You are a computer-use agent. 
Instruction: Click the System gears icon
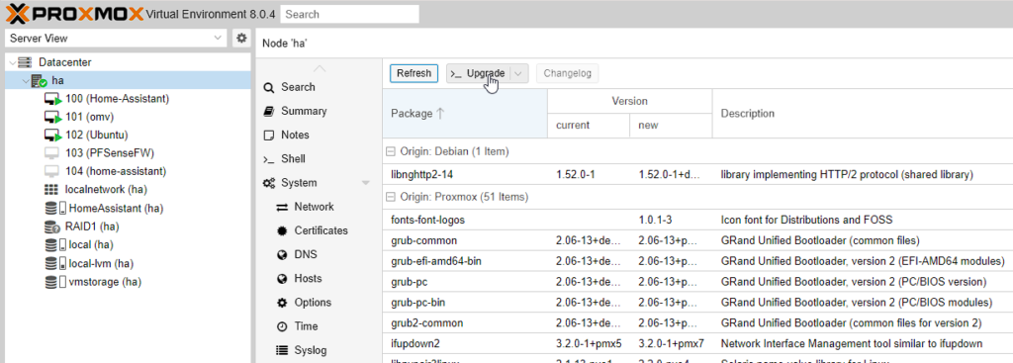[x=269, y=183]
